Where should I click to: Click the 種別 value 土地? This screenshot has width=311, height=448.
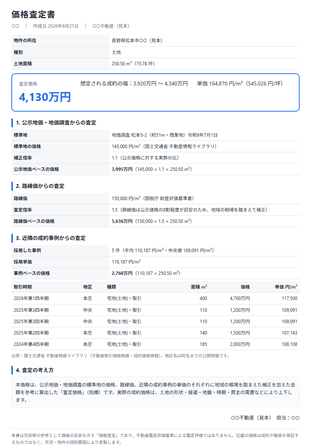pos(116,52)
